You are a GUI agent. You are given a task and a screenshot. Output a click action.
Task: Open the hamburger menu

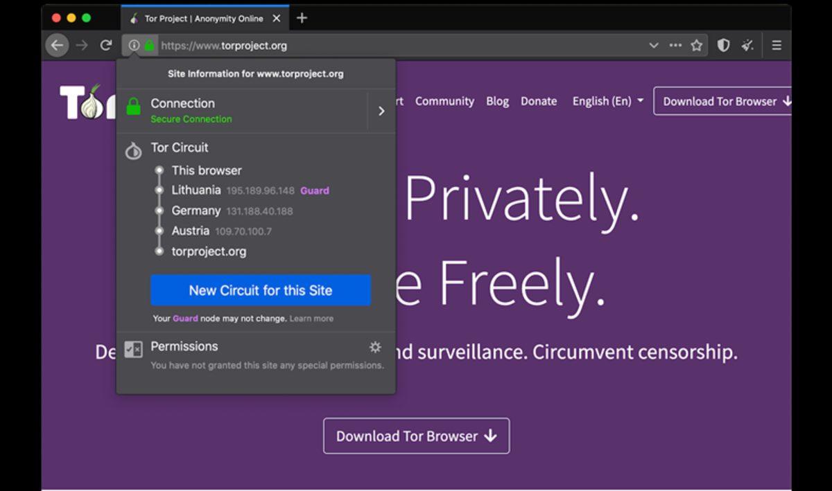point(777,44)
